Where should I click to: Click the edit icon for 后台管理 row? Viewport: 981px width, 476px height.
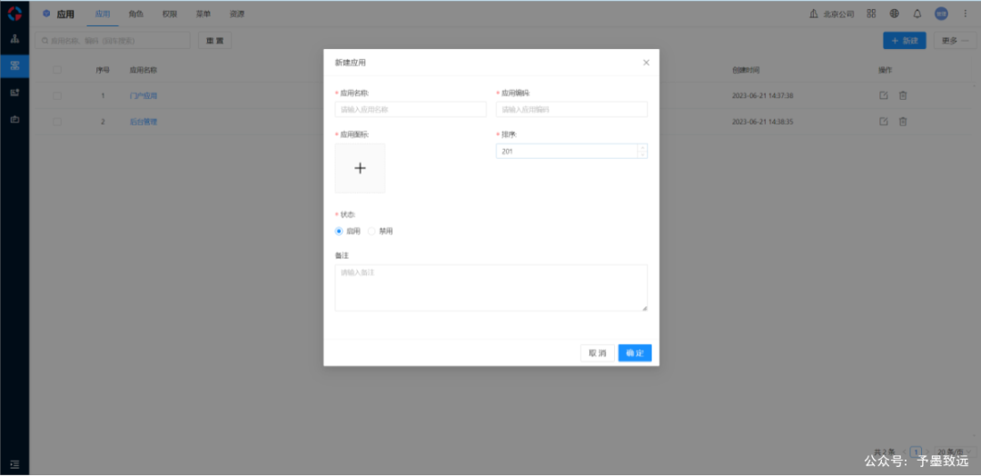click(884, 122)
